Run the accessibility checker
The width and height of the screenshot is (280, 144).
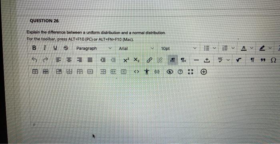click(147, 72)
